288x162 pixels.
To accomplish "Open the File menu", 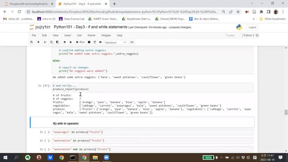I will (x=34, y=36).
